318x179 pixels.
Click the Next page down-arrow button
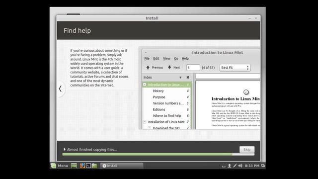pos(174,68)
